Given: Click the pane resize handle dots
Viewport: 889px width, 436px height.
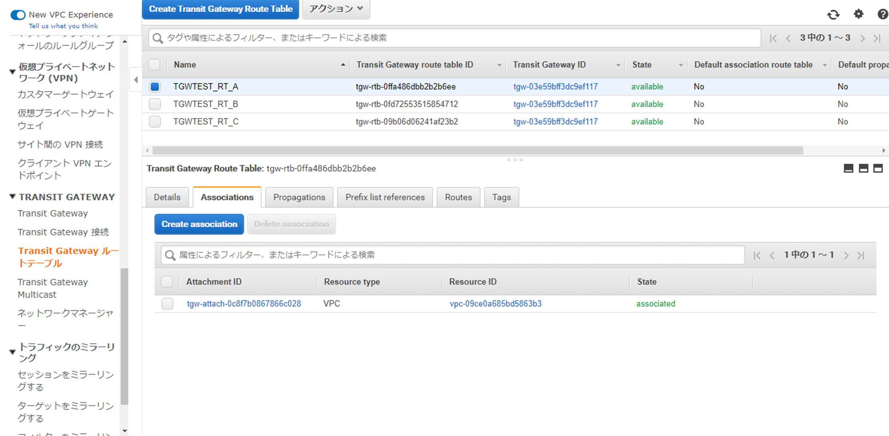Looking at the screenshot, I should (515, 160).
